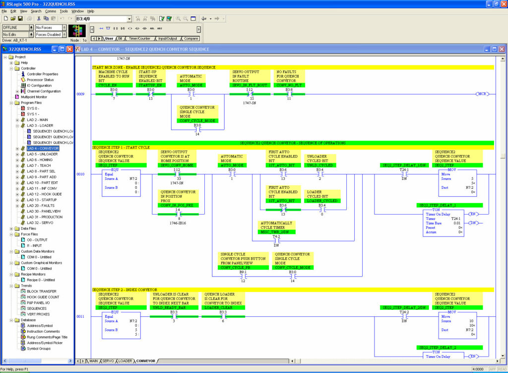Image resolution: width=508 pixels, height=373 pixels.
Task: Switch to the SERVO ladder tab
Action: 108,361
